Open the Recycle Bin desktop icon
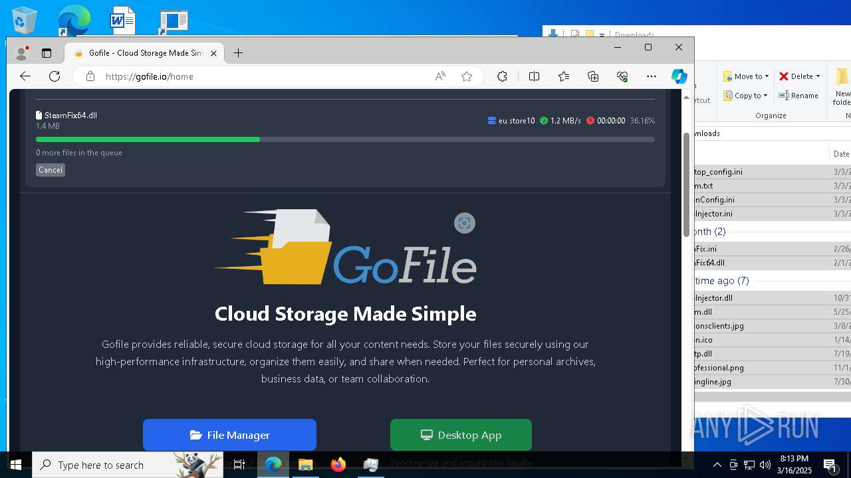 coord(23,20)
